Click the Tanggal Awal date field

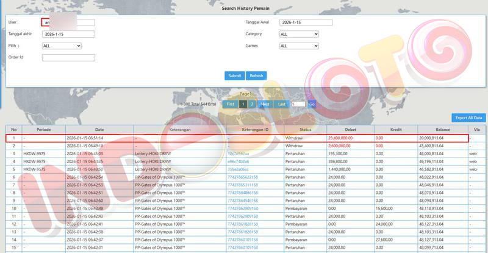pos(306,23)
